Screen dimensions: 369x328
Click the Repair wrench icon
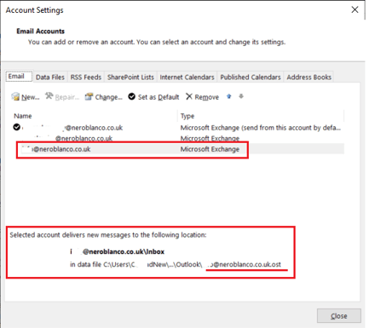click(49, 96)
